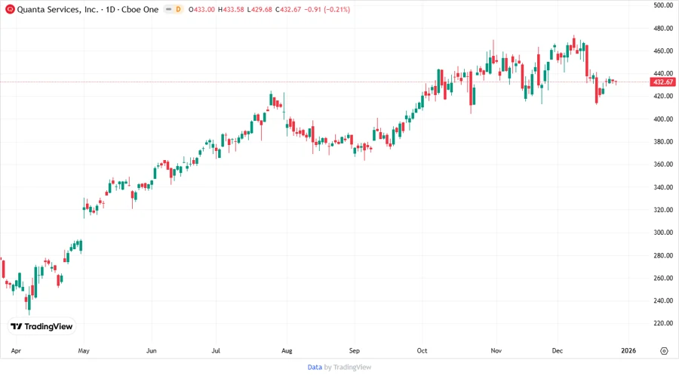The width and height of the screenshot is (679, 376).
Task: Click the 280.00 price axis label
Action: [663, 255]
